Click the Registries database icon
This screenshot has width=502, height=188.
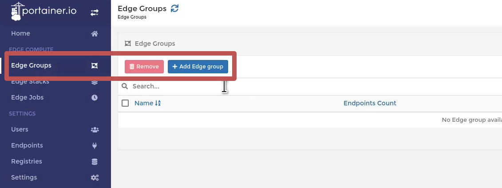coord(95,162)
